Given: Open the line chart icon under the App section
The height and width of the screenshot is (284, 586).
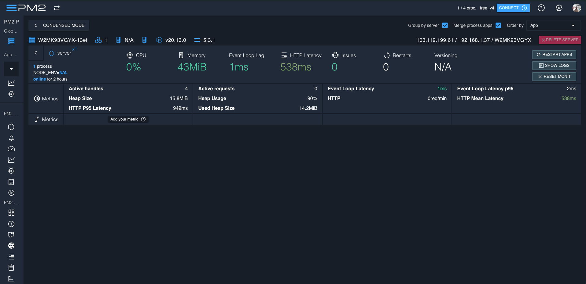Looking at the screenshot, I should tap(11, 83).
